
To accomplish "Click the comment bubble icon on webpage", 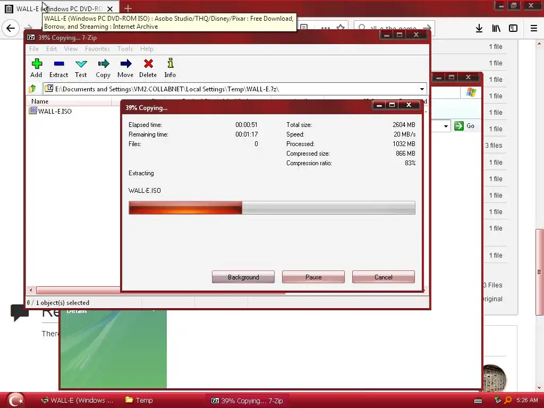I will click(x=20, y=312).
